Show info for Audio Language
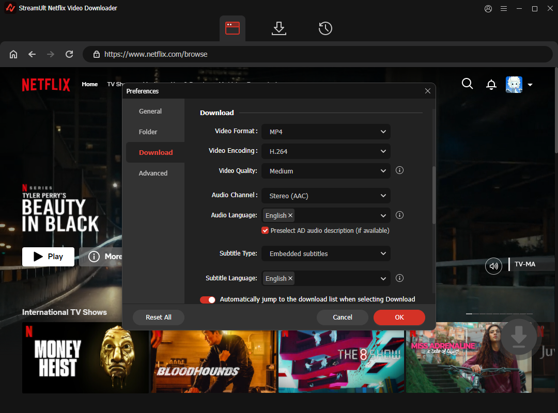This screenshot has height=413, width=558. click(399, 215)
